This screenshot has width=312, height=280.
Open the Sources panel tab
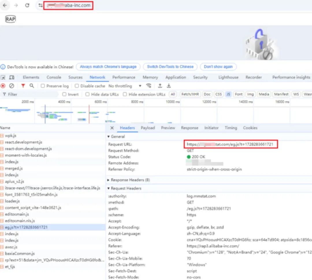[75, 77]
